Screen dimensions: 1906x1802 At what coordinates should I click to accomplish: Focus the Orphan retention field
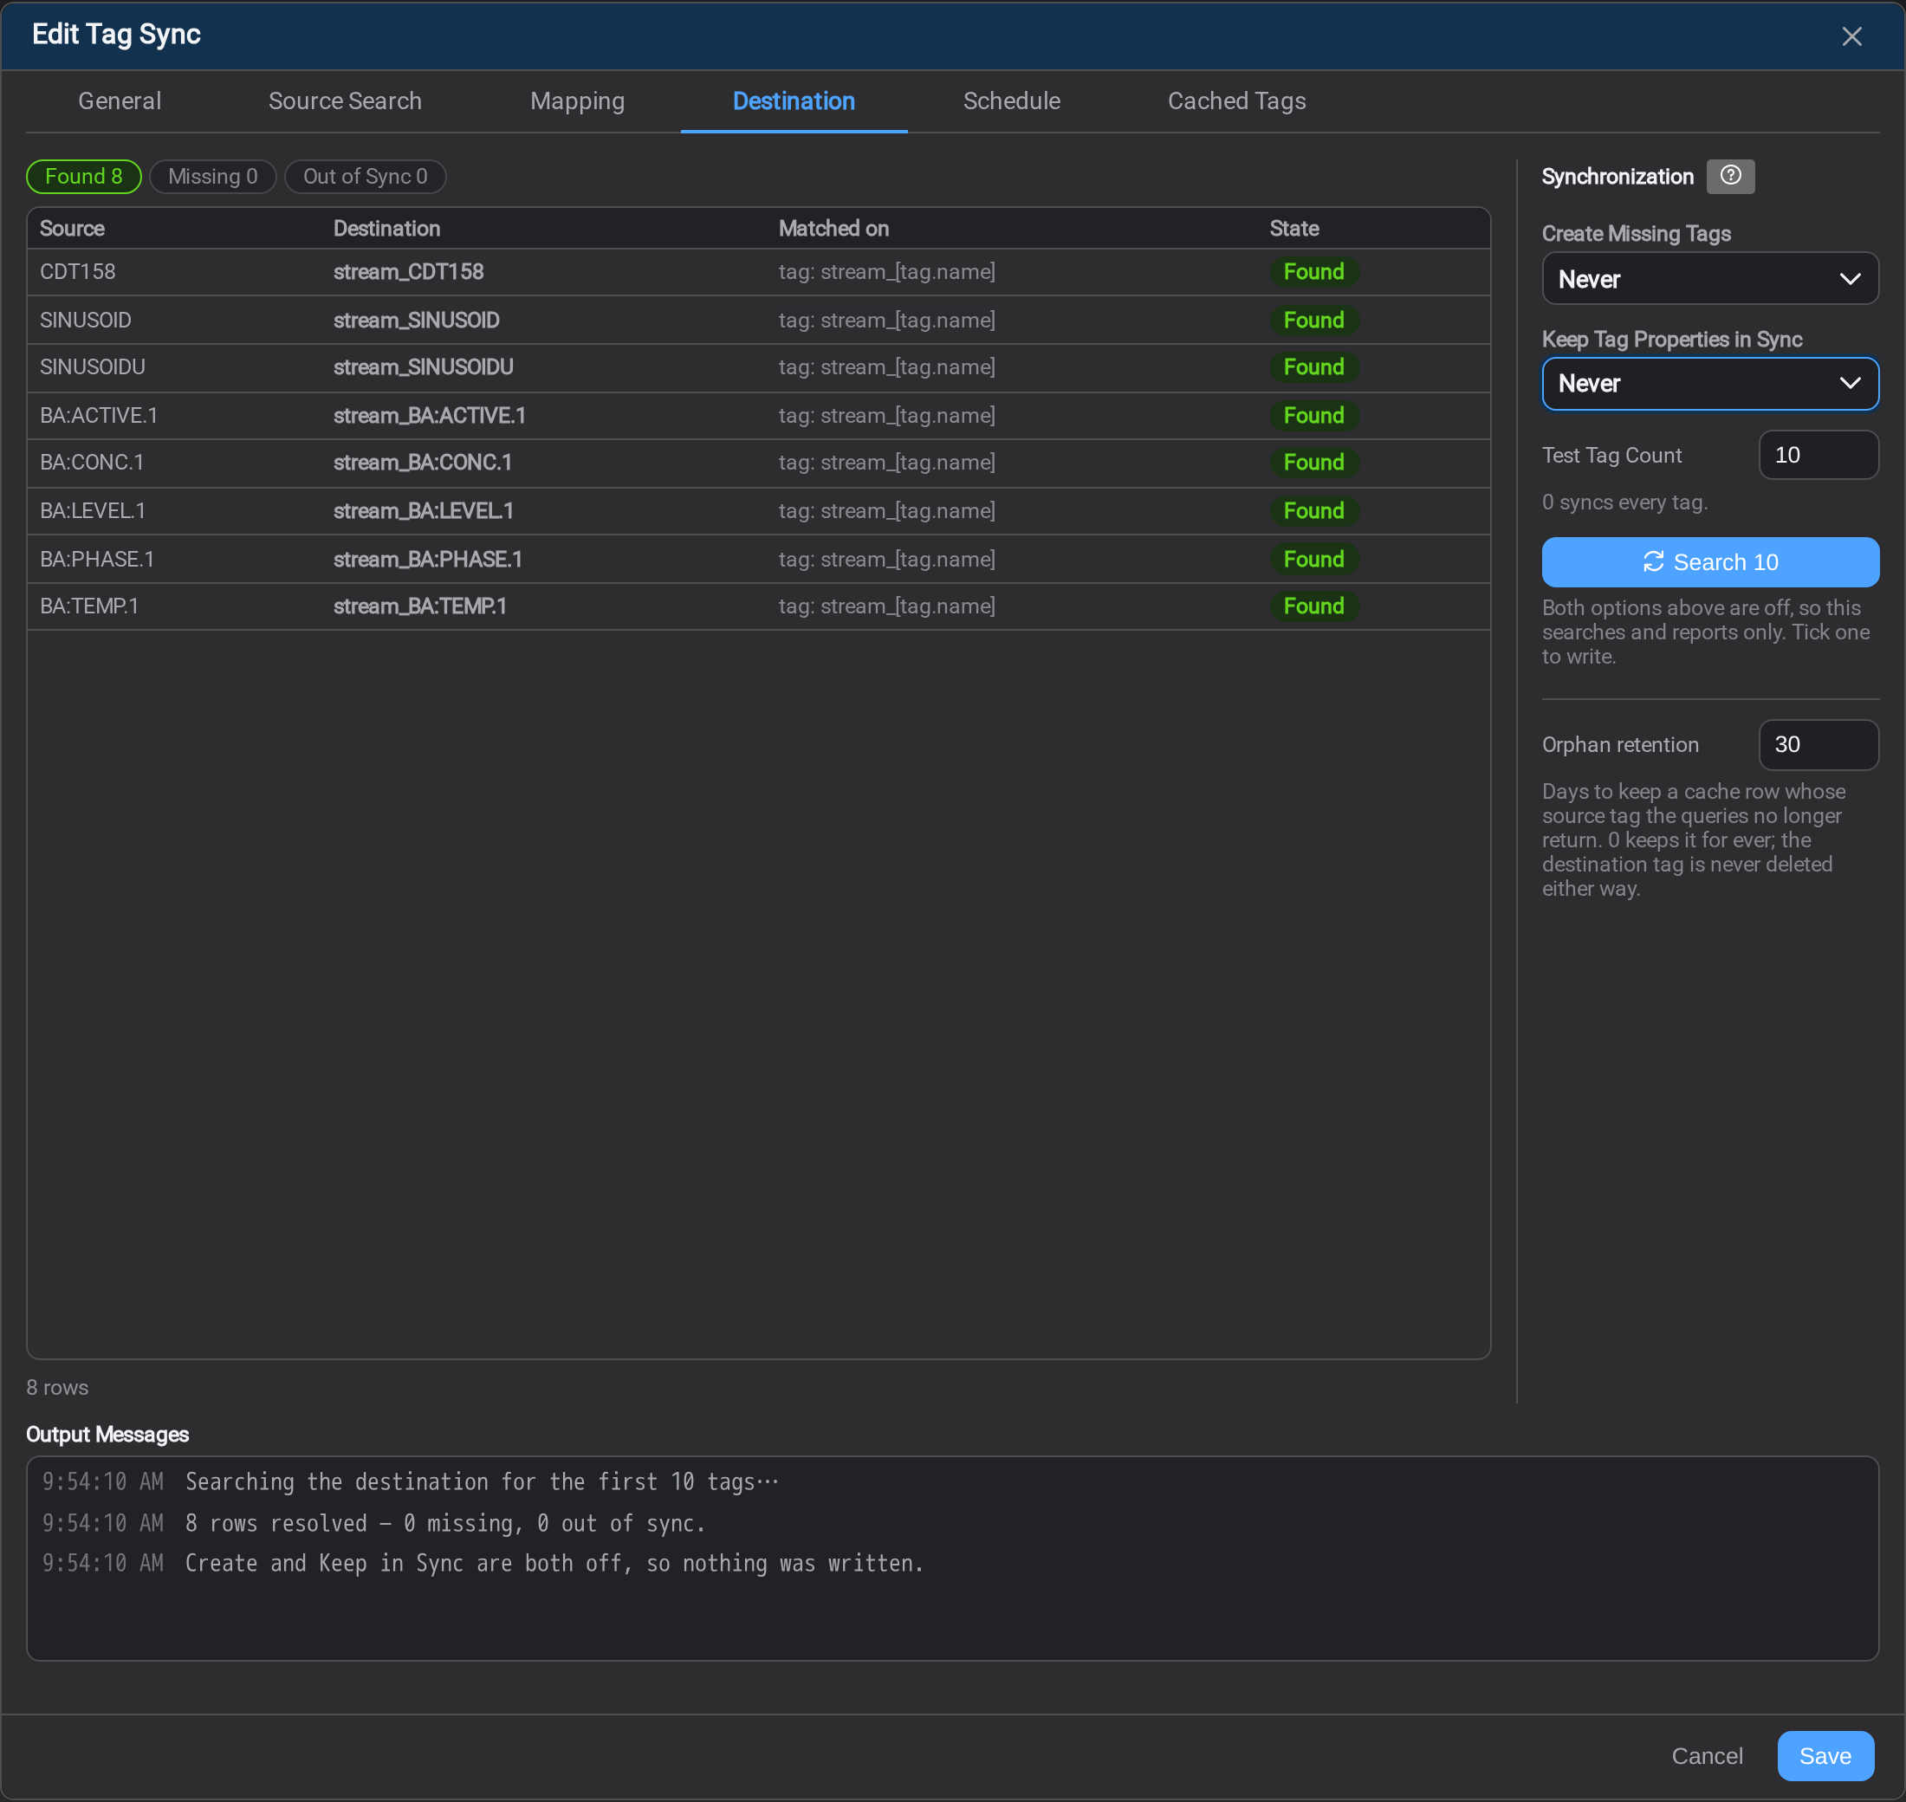1818,744
